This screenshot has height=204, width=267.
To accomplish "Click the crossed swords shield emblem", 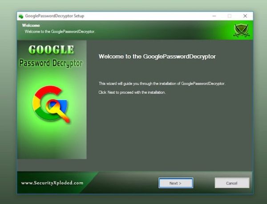I will pos(242,30).
